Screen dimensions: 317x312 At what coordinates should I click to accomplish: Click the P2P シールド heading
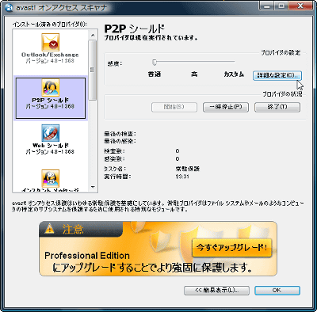135,29
